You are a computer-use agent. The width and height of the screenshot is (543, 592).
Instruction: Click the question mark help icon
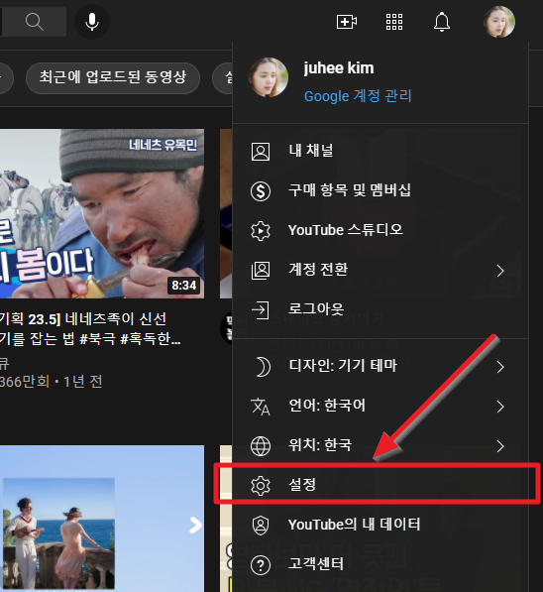(x=261, y=565)
